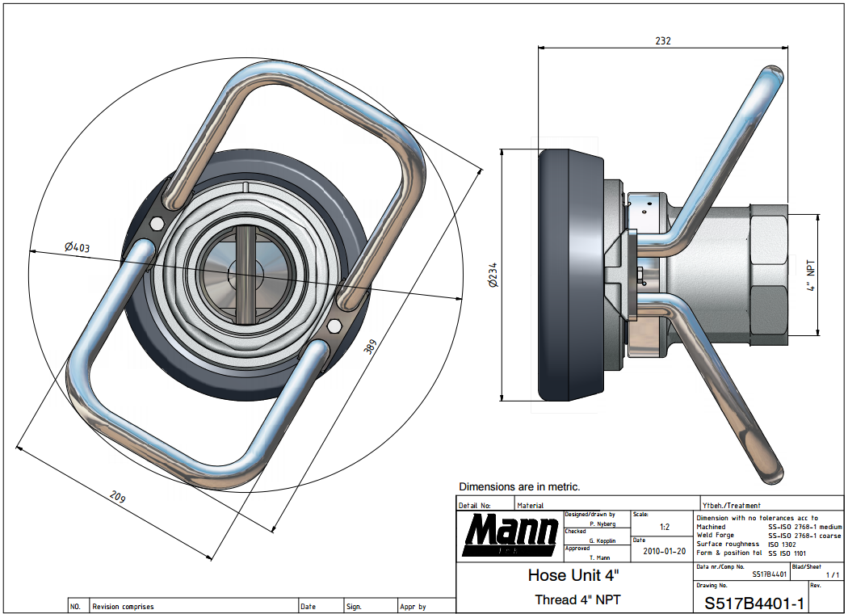Click the 'Revision comprises' table header
The image size is (848, 614).
[123, 606]
